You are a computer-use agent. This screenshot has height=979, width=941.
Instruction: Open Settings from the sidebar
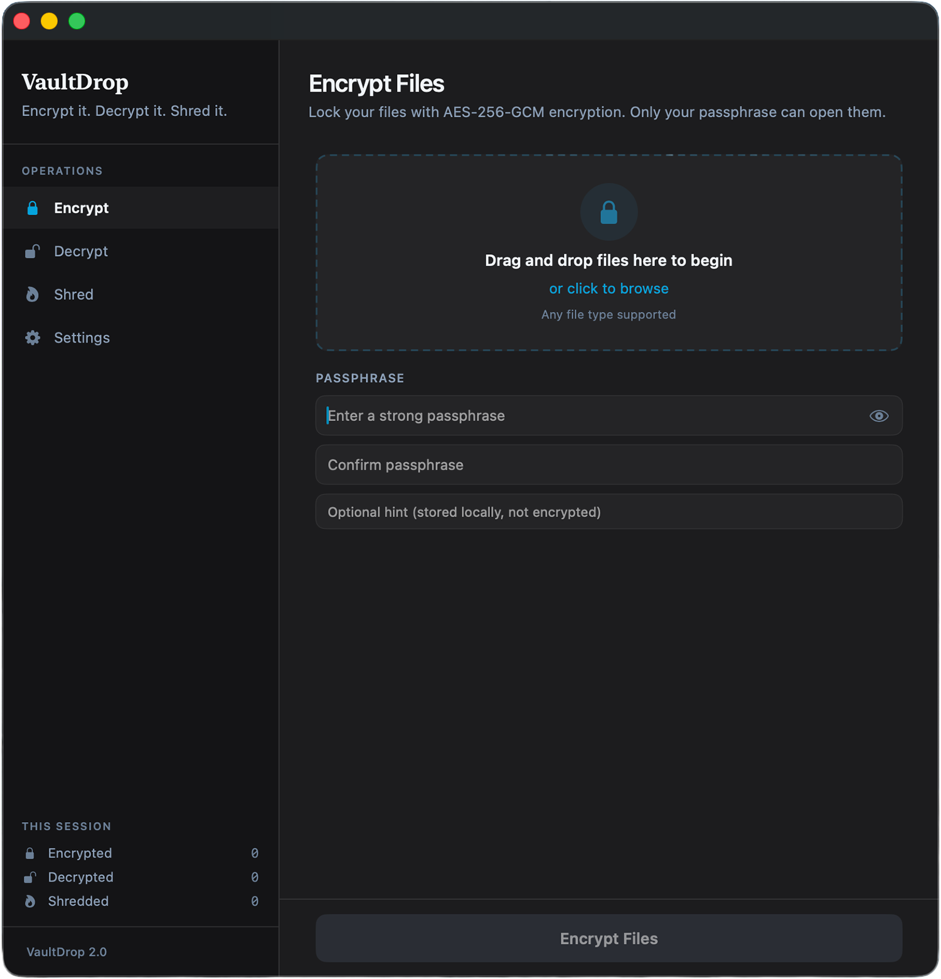(x=141, y=338)
